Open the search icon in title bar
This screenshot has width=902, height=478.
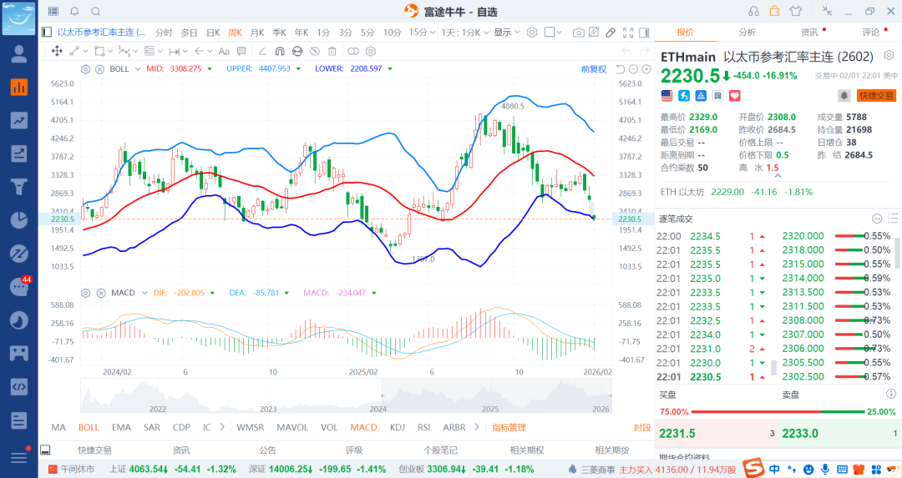[95, 12]
